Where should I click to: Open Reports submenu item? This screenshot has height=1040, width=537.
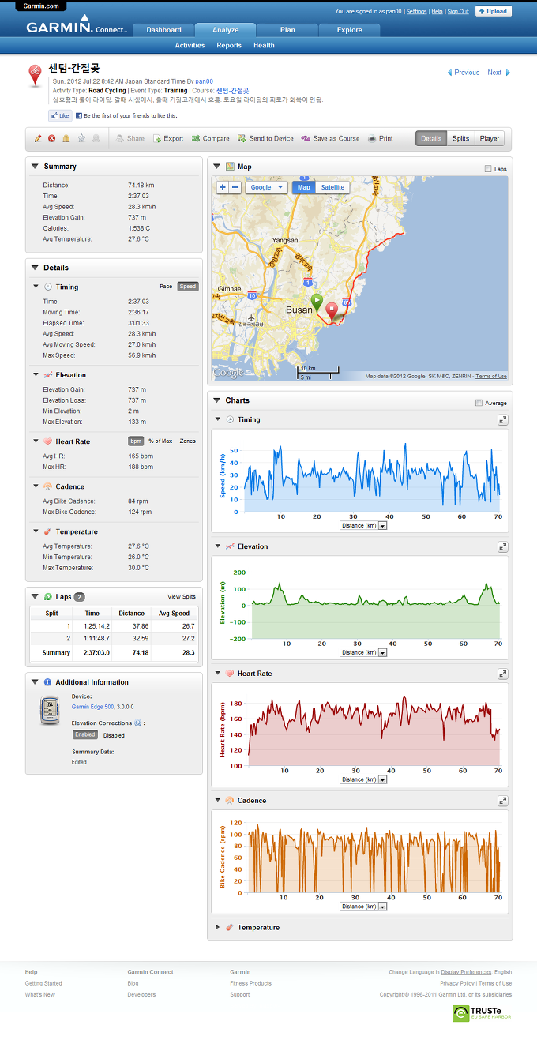tap(229, 45)
